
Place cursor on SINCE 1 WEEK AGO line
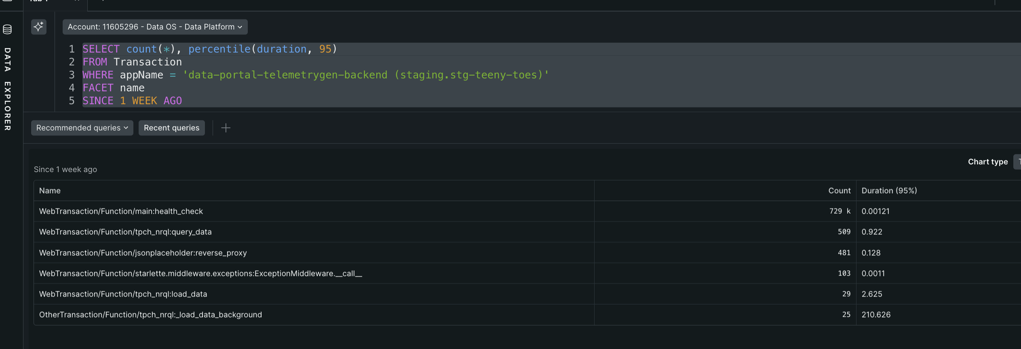pyautogui.click(x=132, y=101)
